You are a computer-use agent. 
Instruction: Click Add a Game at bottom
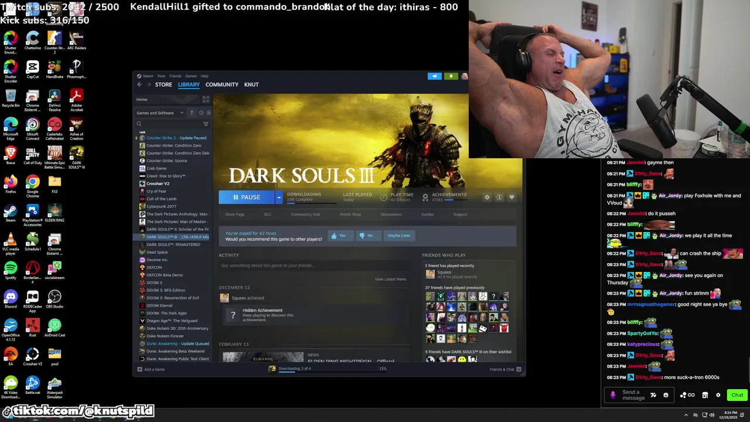[x=151, y=369]
